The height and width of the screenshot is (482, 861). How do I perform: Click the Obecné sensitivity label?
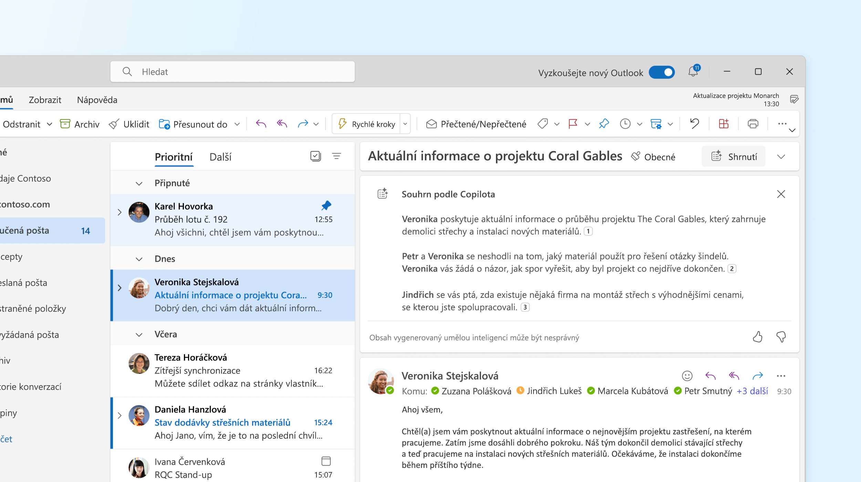click(653, 157)
